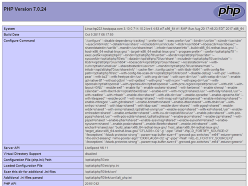Click the Oct 9 2017 build date value
This screenshot has width=248, height=186.
[99, 35]
